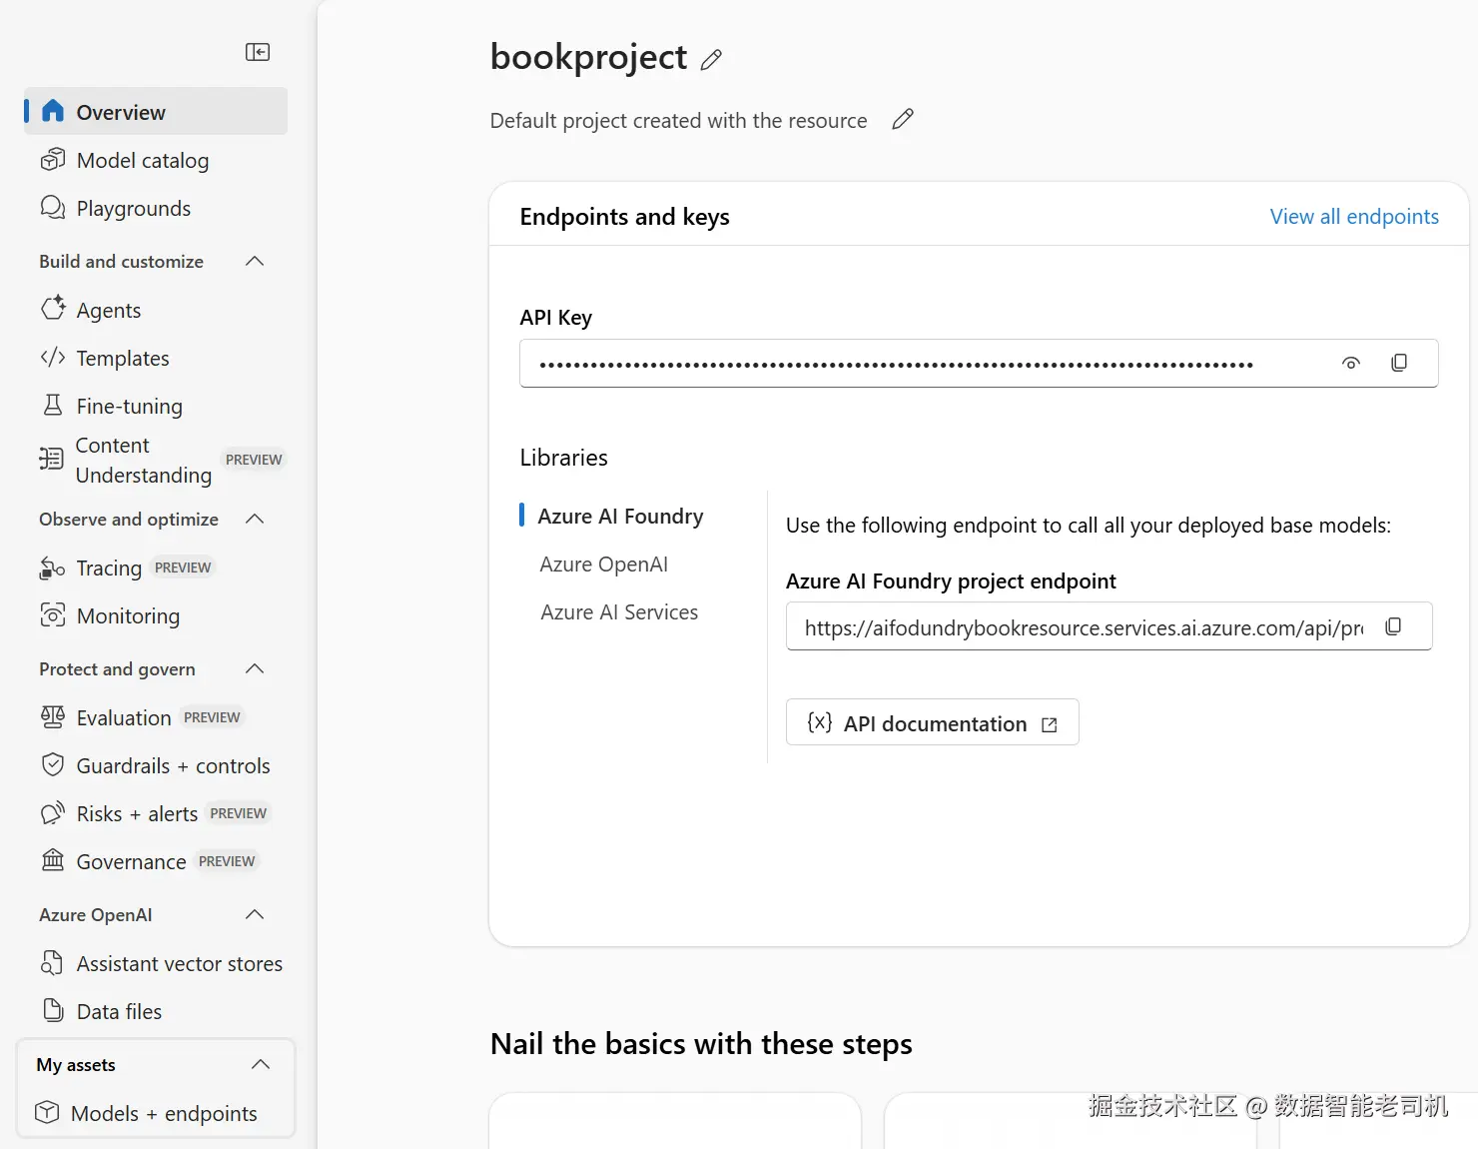Show the hidden API Key

[x=1351, y=363]
